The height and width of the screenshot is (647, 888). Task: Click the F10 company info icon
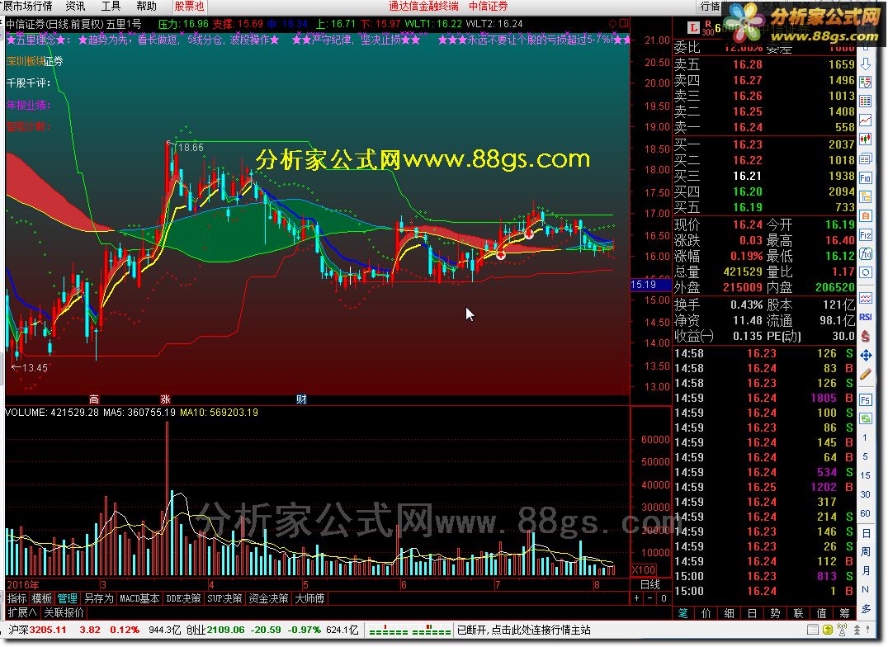pos(866,178)
